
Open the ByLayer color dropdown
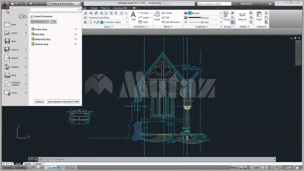pos(205,13)
